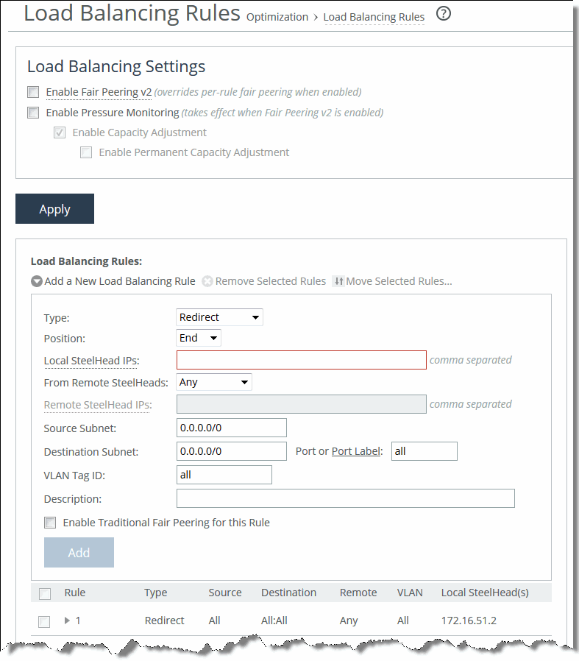
Task: Enable Traditional Fair Peering for this Rule
Action: pyautogui.click(x=50, y=523)
